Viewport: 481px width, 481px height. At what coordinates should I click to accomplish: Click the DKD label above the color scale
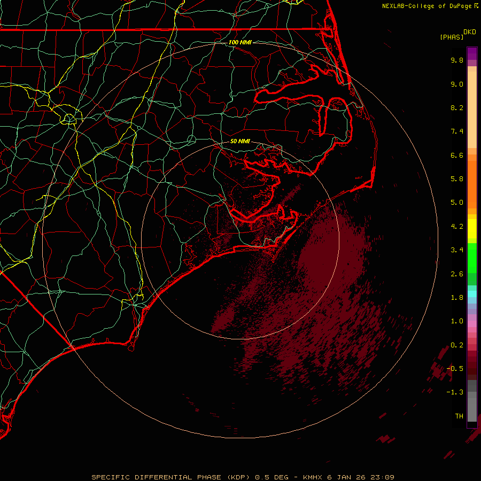(x=469, y=32)
